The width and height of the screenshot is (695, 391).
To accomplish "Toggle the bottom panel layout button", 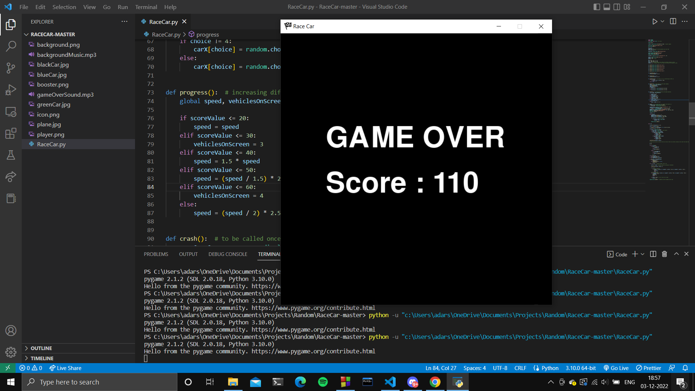I will 607,7.
